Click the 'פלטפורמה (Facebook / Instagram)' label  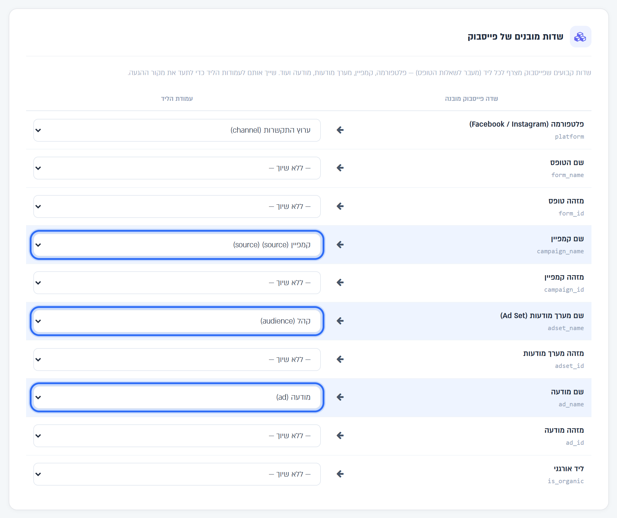527,124
